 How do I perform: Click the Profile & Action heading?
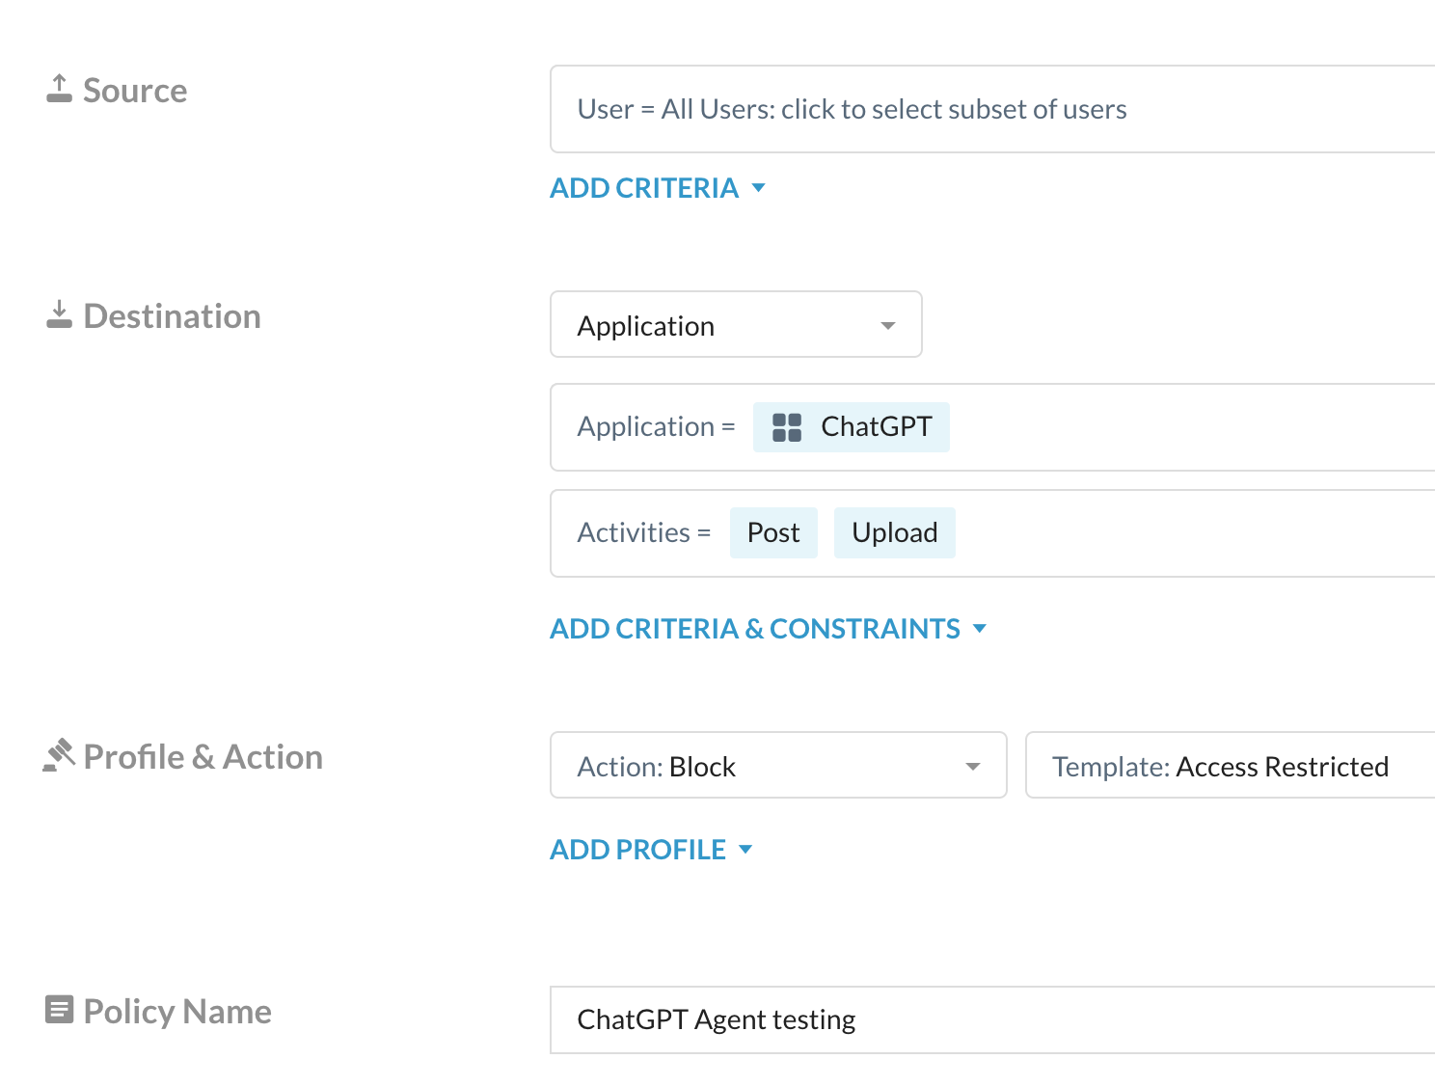(x=203, y=756)
